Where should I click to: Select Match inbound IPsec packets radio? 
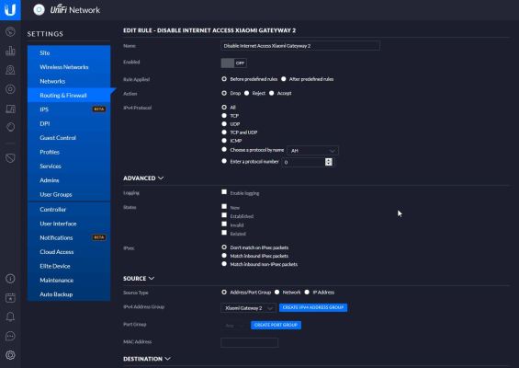tap(224, 256)
